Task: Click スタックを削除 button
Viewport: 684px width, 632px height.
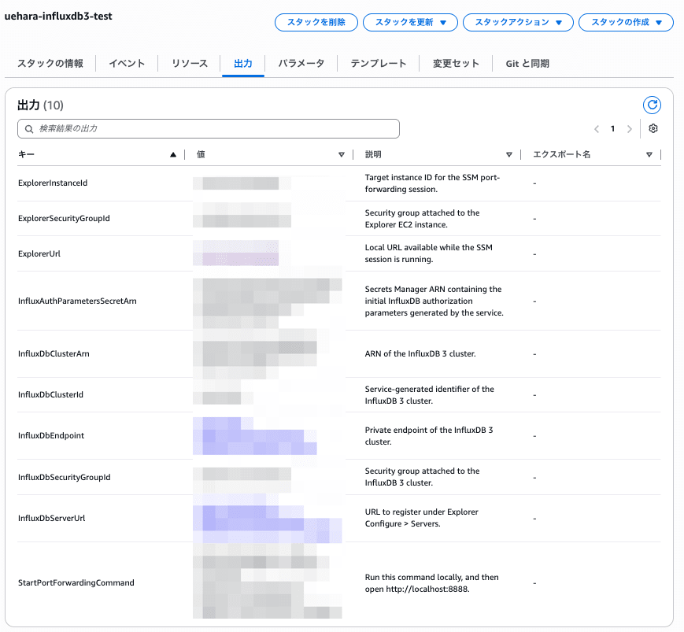Action: [x=316, y=22]
